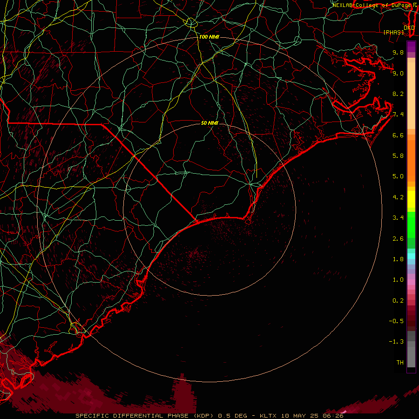This screenshot has height=419, width=419.
Task: Select the 4.2 scale value
Action: pos(398,197)
